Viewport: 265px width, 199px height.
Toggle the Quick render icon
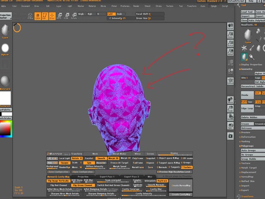tap(38, 16)
